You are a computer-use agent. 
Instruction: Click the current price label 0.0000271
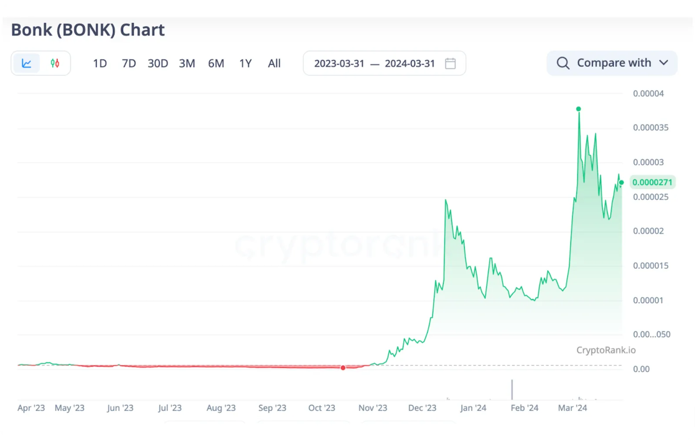pyautogui.click(x=652, y=182)
